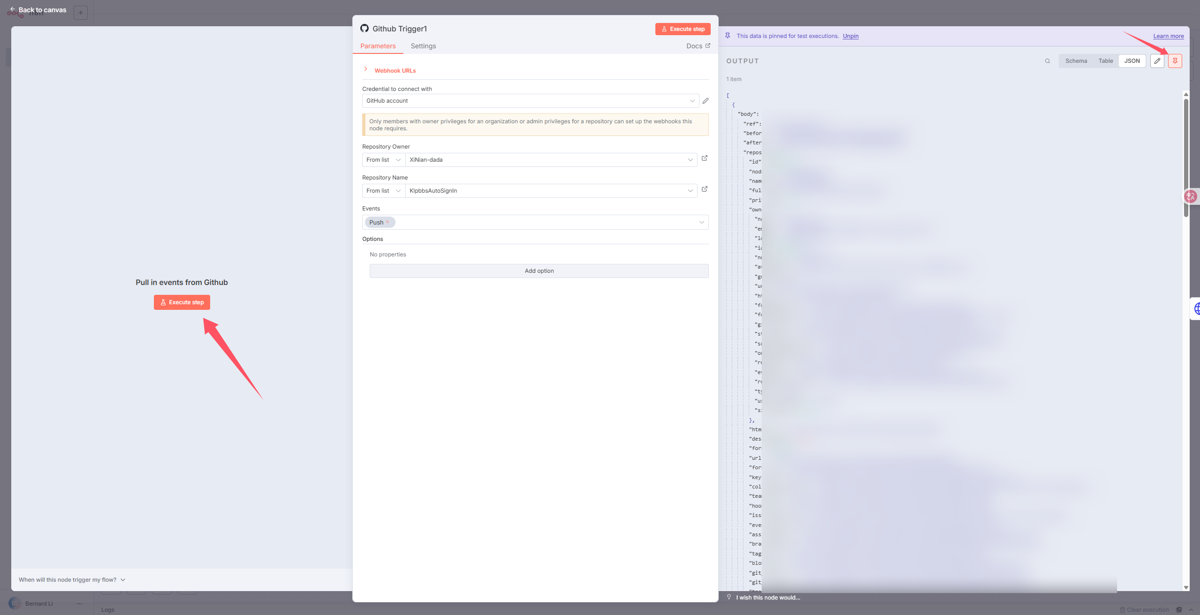Image resolution: width=1200 pixels, height=615 pixels.
Task: Open the Events dropdown
Action: tap(701, 222)
